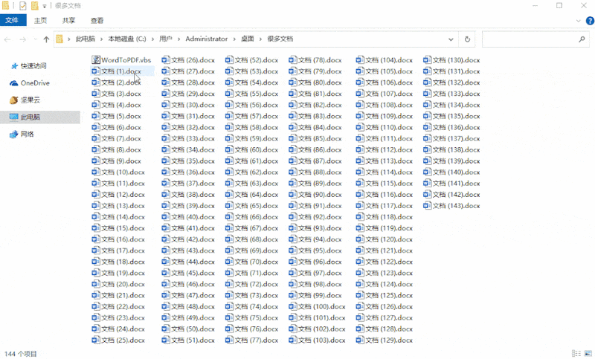
Task: Expand the address bar history dropdown
Action: [x=451, y=39]
